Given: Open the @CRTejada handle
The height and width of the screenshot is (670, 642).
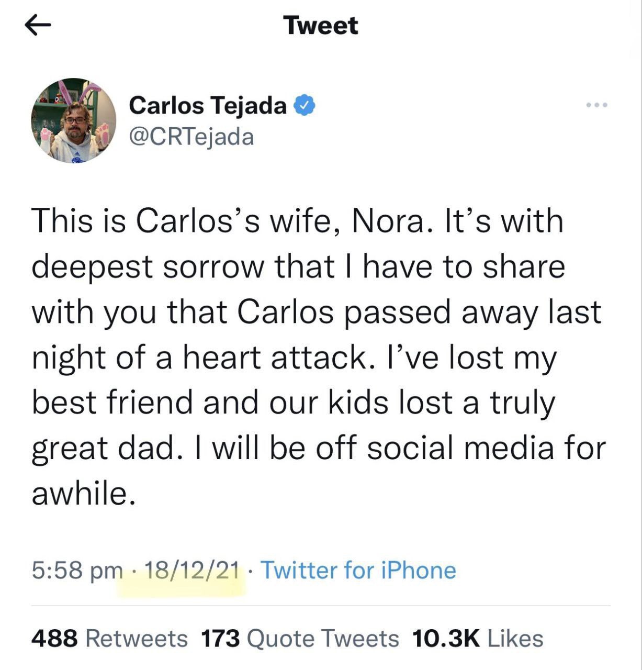Looking at the screenshot, I should click(x=191, y=137).
